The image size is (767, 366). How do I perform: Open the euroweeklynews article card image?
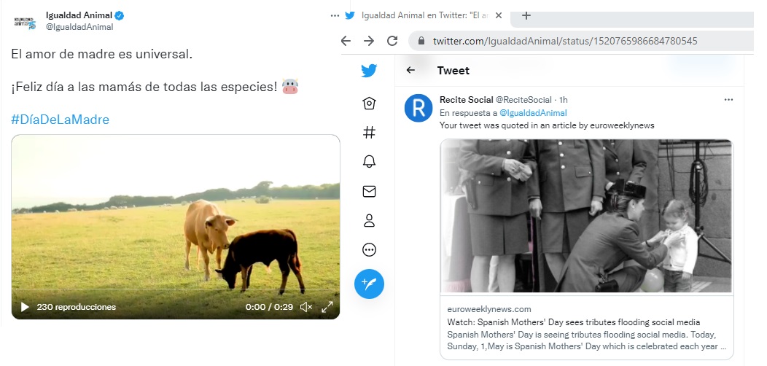586,216
